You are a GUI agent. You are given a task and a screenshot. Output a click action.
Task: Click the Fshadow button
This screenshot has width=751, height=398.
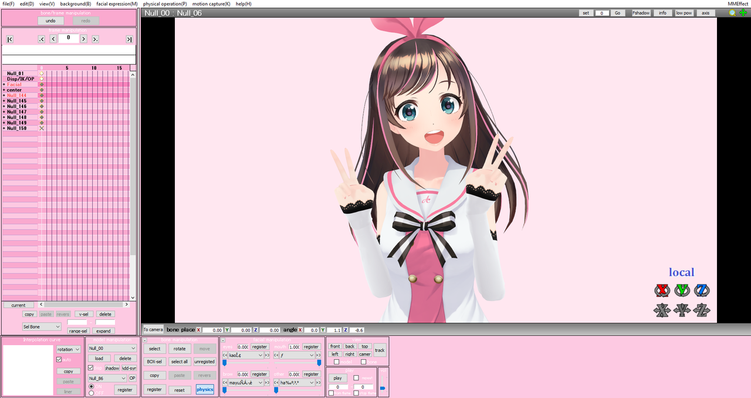click(x=641, y=13)
